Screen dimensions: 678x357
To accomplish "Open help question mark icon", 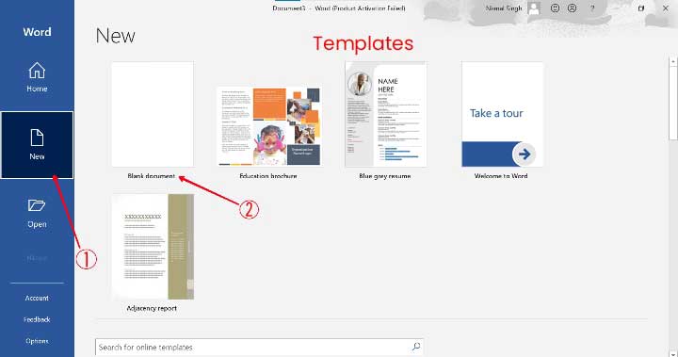I will pos(592,8).
